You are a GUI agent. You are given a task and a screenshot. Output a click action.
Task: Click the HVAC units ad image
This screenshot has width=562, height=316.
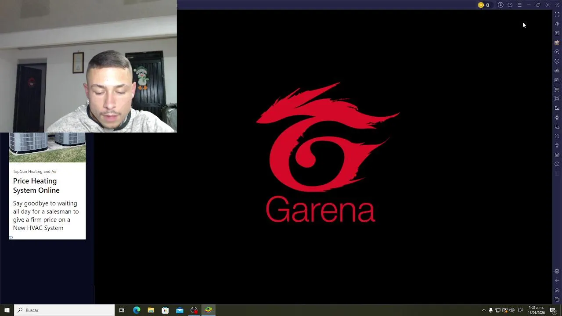click(x=47, y=147)
